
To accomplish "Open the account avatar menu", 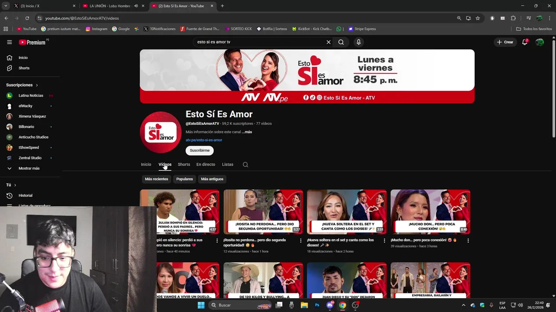I will (x=539, y=42).
